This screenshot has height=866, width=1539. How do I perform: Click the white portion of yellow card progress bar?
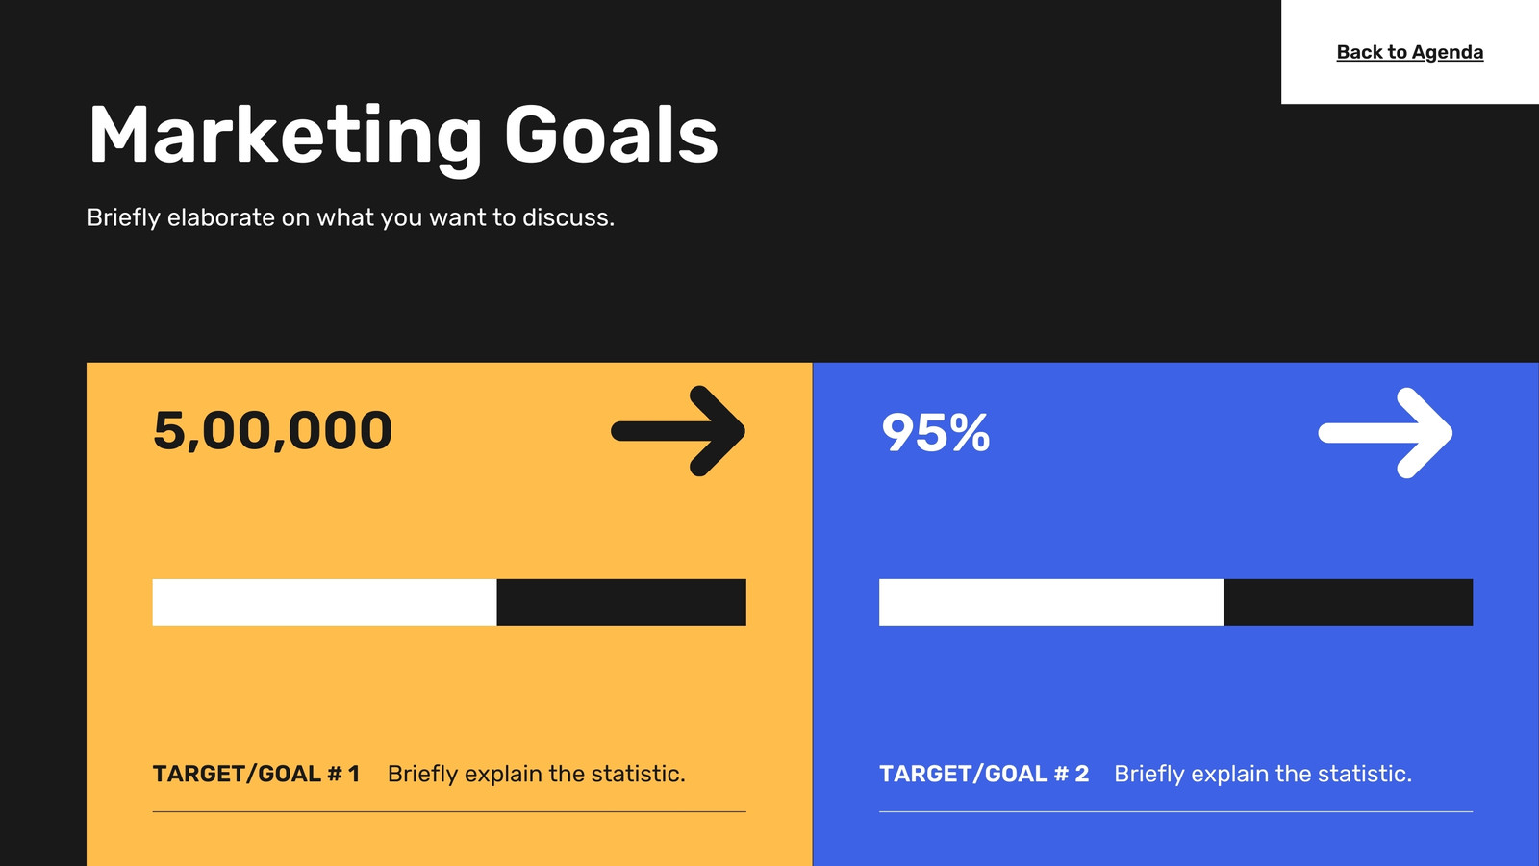[324, 602]
